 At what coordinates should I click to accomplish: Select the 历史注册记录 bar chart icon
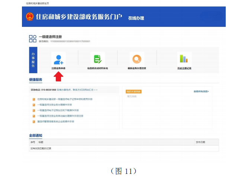tap(184, 59)
